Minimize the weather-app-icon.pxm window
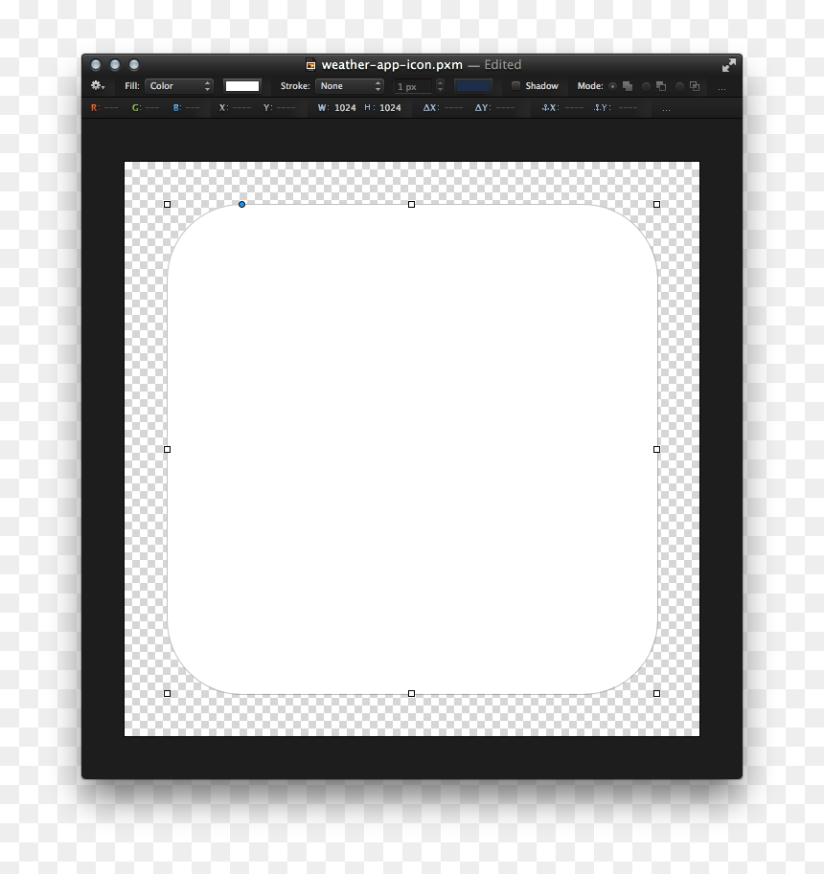 coord(115,65)
